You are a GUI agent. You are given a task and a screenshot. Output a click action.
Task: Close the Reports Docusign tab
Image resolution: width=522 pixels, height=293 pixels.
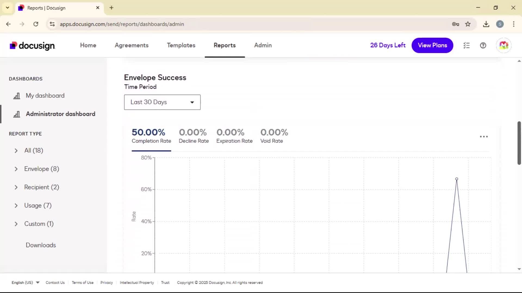coord(98,8)
